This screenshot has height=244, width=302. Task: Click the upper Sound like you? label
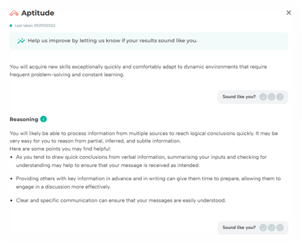point(239,96)
